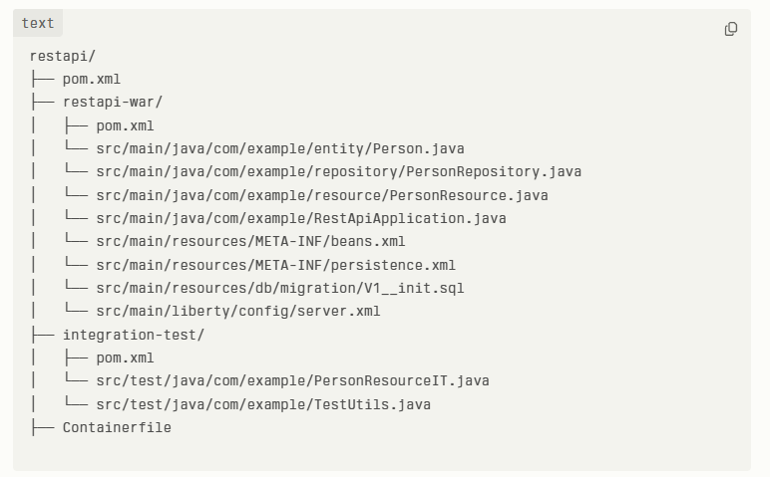Click the restapi-war/ folder entry
Image resolution: width=770 pixels, height=477 pixels.
pos(113,102)
